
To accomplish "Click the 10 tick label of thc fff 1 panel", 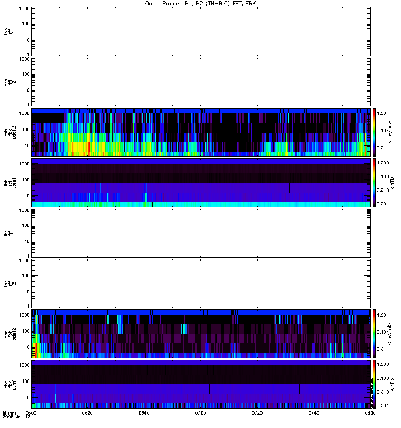I will (27, 241).
